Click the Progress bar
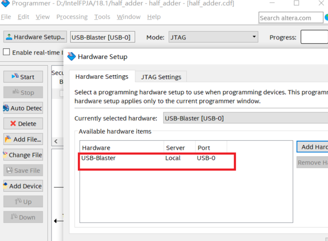The height and width of the screenshot is (241, 328). 314,37
